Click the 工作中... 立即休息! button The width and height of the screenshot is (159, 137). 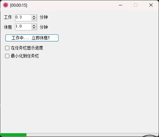tap(32, 38)
